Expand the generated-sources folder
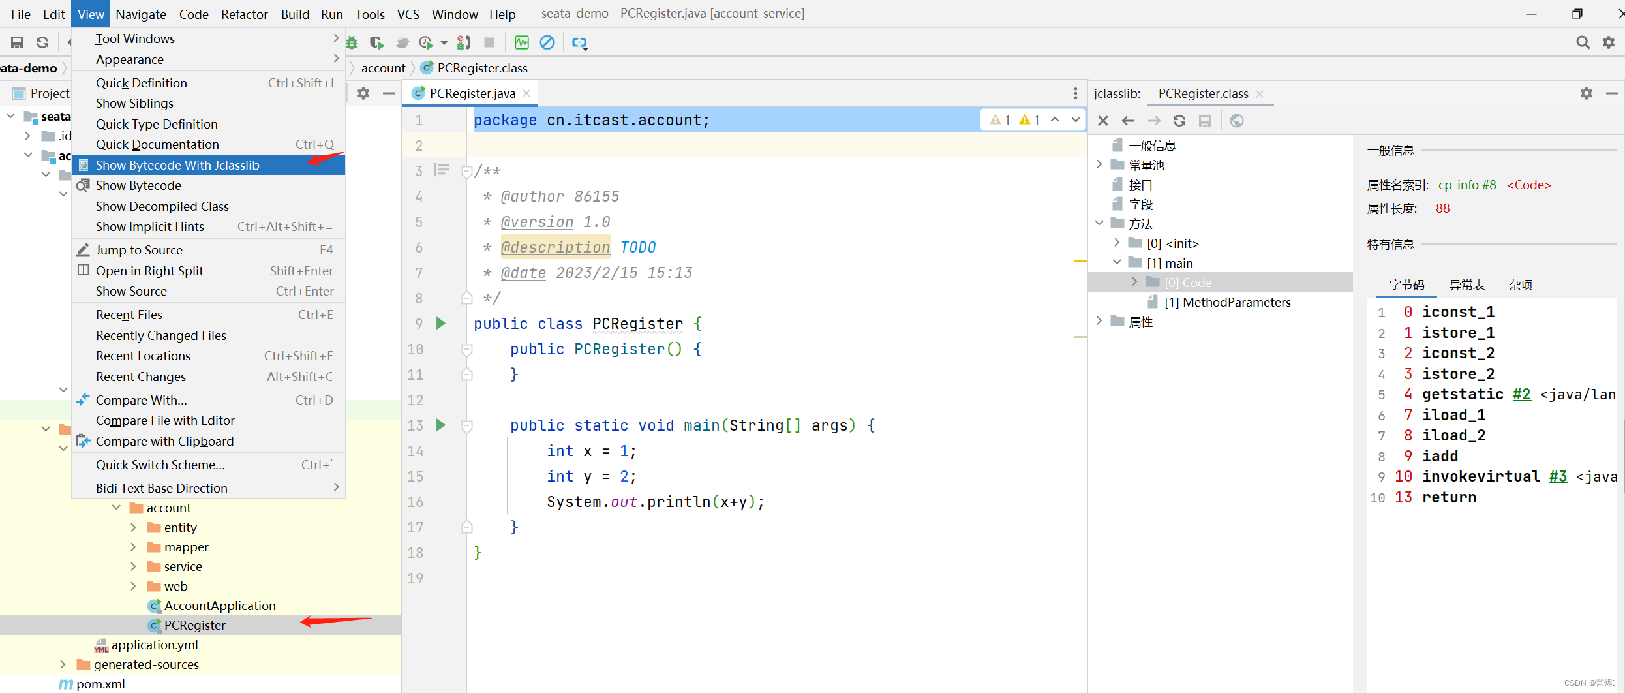 (x=63, y=664)
